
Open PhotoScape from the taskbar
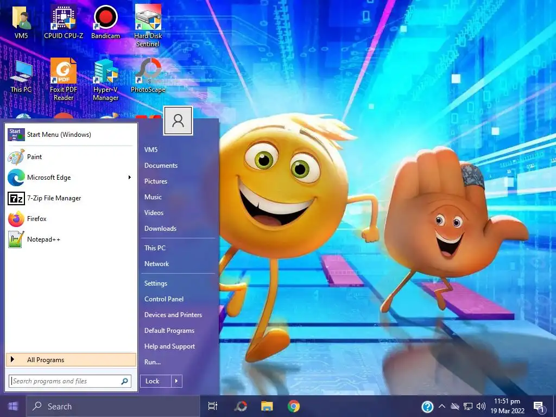(241, 406)
